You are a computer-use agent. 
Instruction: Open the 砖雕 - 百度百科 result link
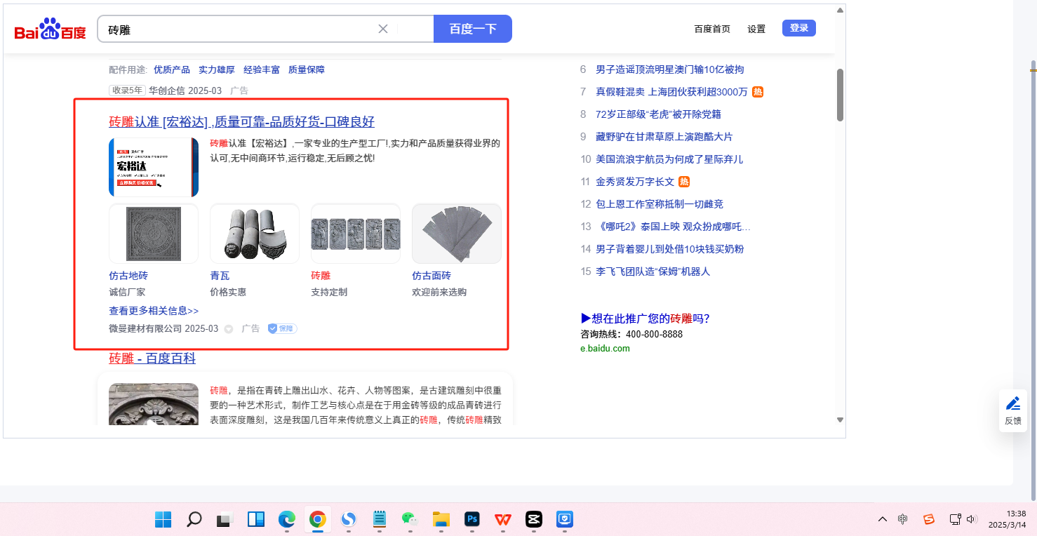point(152,359)
